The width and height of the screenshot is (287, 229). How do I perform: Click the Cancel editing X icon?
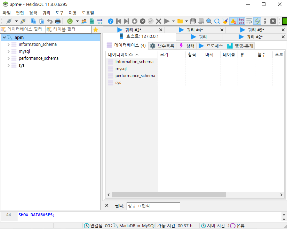(x=159, y=21)
